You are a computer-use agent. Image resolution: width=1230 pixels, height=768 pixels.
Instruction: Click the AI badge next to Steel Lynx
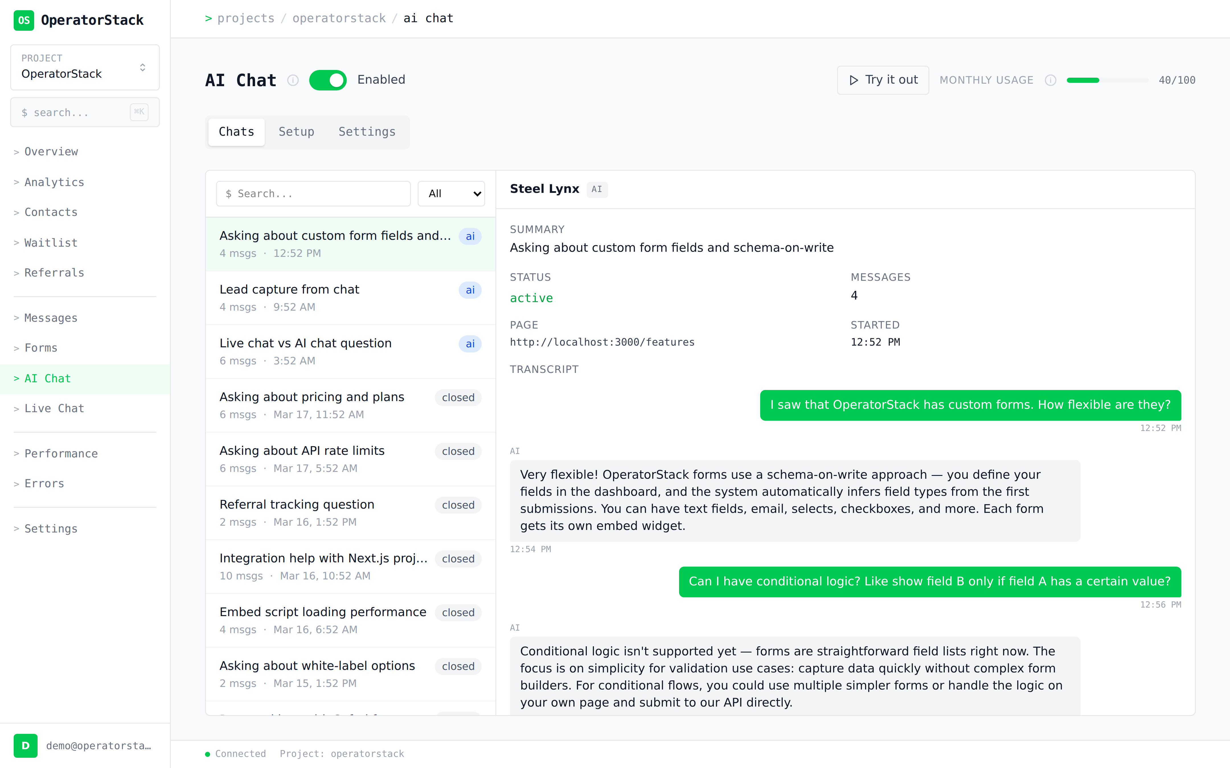click(597, 189)
